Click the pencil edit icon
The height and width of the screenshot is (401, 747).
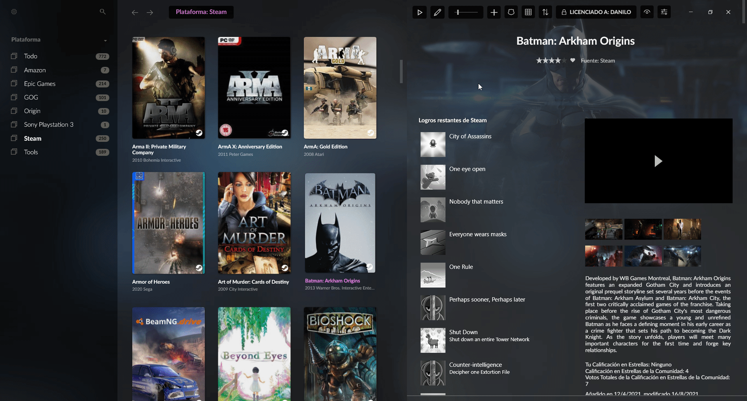coord(437,12)
